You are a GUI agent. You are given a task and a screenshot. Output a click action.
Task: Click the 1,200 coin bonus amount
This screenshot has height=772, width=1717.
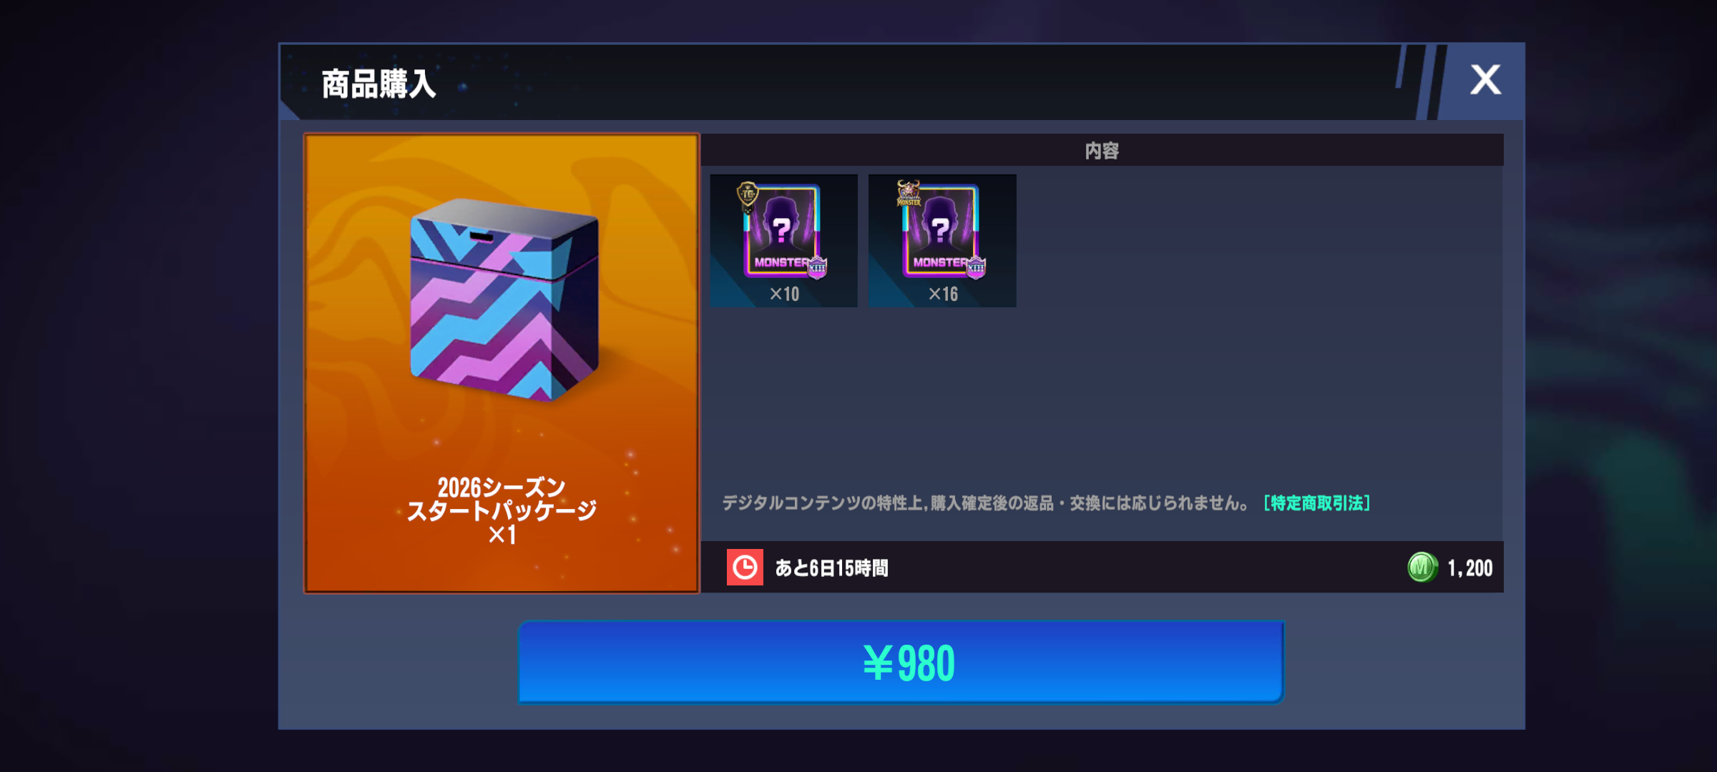[1469, 568]
